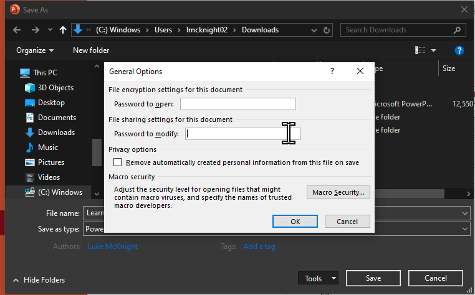The height and width of the screenshot is (295, 475).
Task: Select 3D Objects in navigation pane
Action: [55, 88]
